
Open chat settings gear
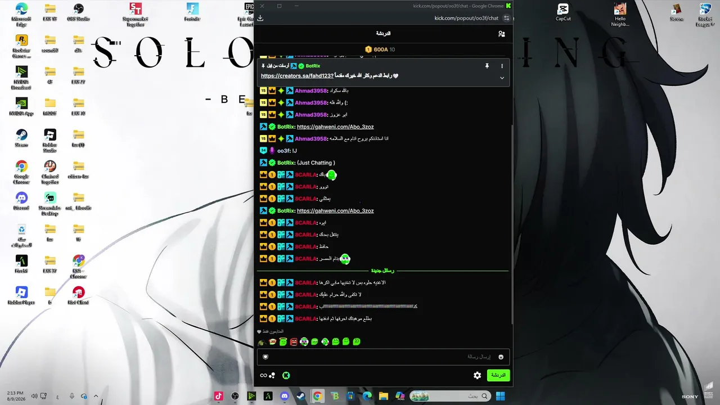(477, 375)
